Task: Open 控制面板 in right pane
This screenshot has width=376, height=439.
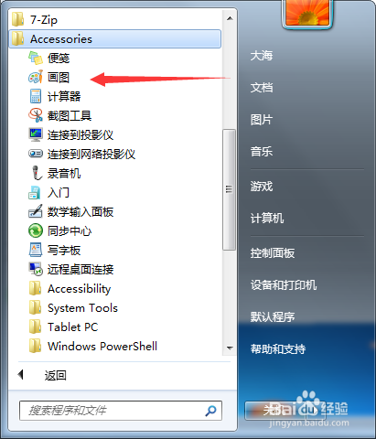Action: point(273,253)
